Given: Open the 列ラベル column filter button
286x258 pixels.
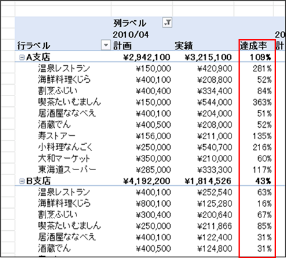Looking at the screenshot, I should click(167, 22).
